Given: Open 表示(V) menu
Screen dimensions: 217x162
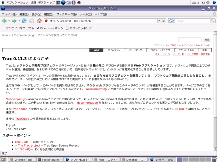Looking at the screenshot, I should point(37,14).
